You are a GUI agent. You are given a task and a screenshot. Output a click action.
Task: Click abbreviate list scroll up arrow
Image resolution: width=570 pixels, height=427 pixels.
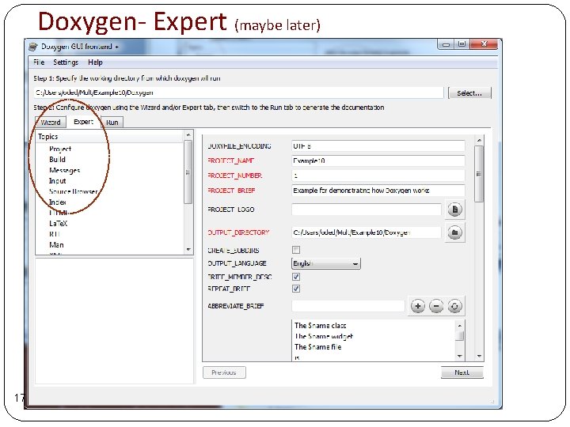[x=460, y=325]
